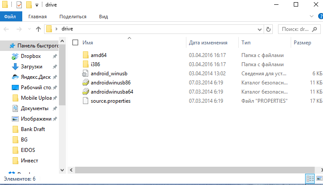Click the drive breadcrumb in address bar

[x=67, y=29]
